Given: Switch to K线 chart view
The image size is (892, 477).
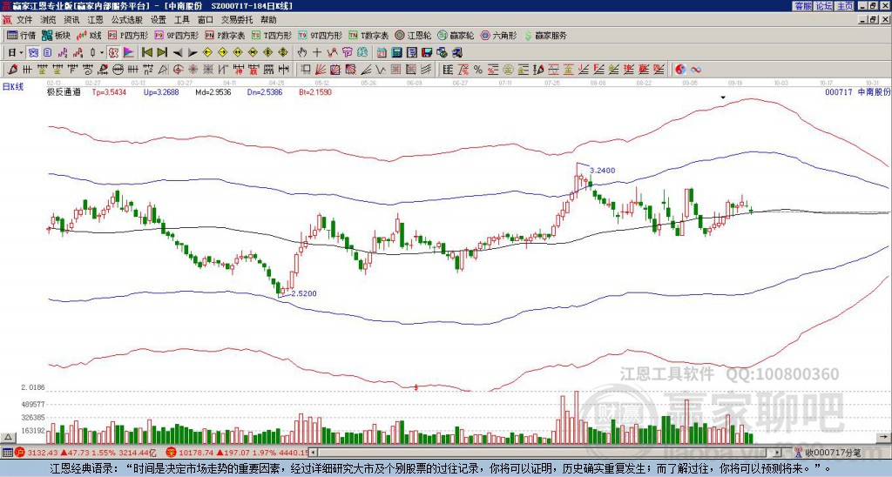Looking at the screenshot, I should click(88, 35).
